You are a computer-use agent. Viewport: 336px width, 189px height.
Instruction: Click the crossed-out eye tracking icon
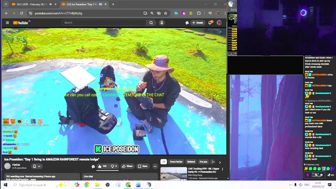coord(159,13)
